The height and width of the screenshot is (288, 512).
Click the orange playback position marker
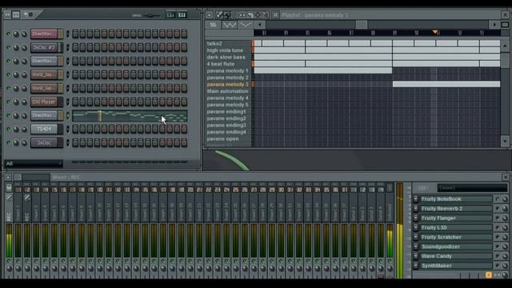tap(434, 32)
